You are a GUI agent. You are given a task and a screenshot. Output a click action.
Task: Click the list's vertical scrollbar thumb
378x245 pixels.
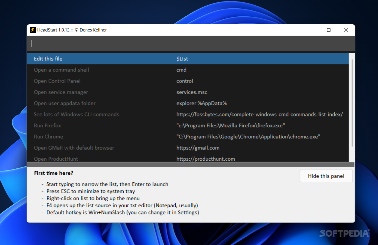[352, 103]
